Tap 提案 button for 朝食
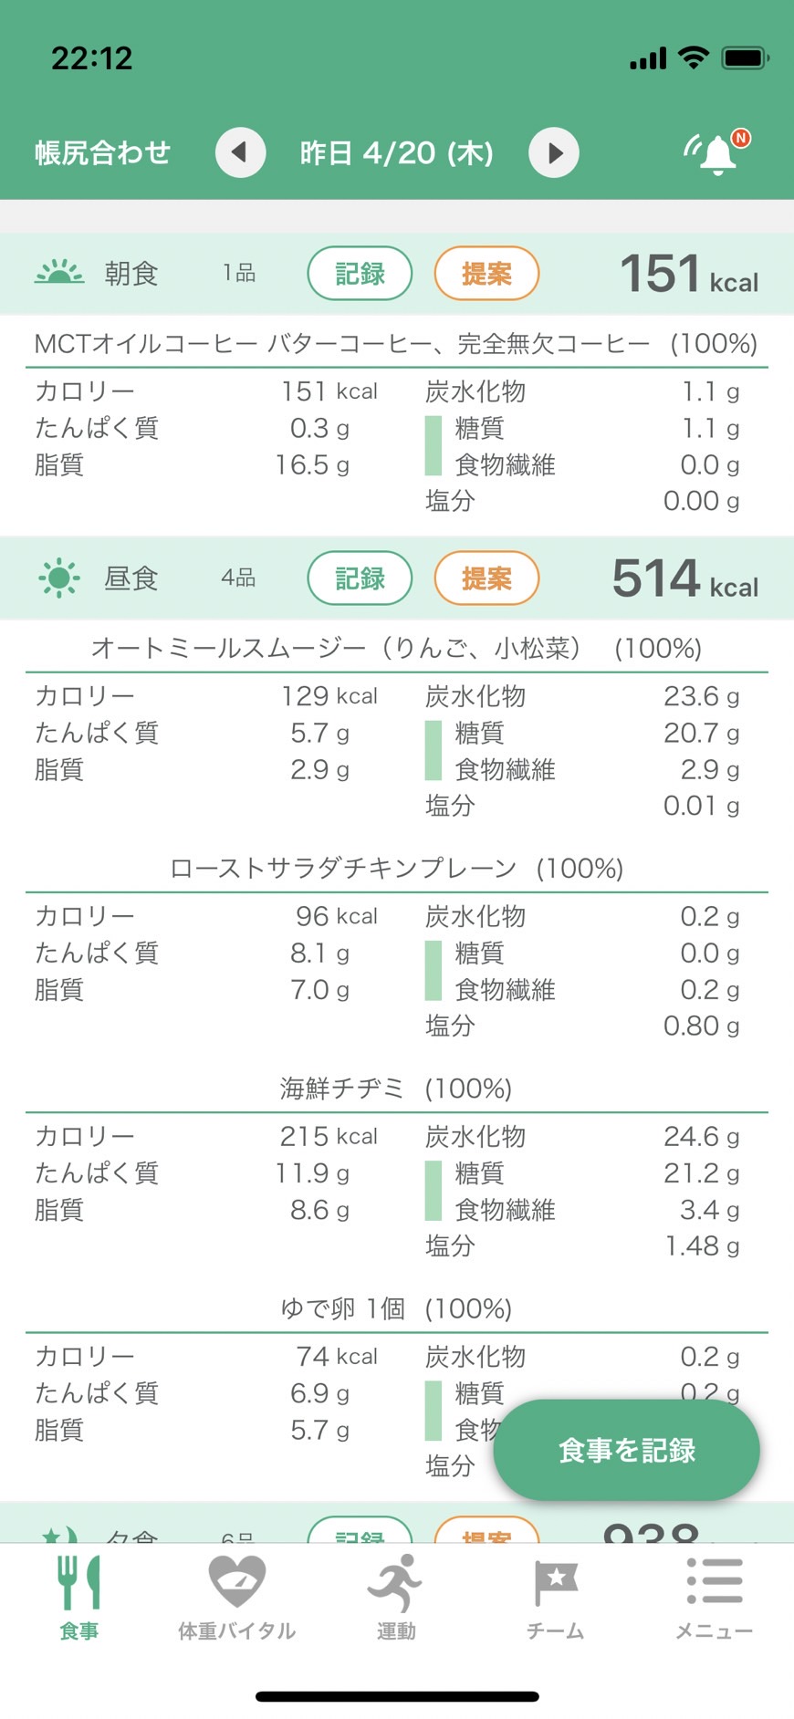 coord(486,273)
